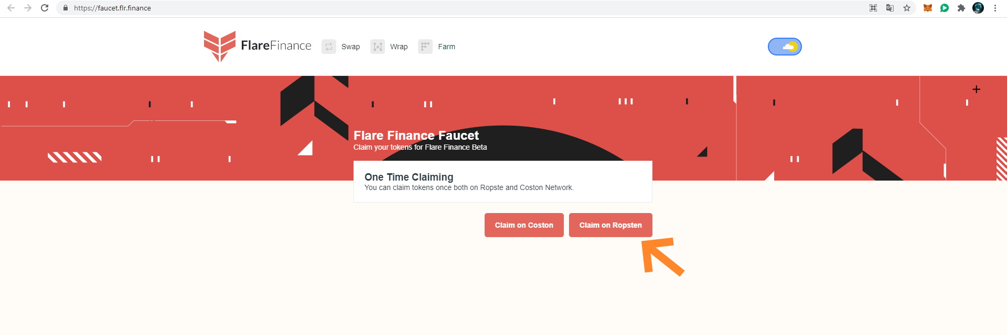Image resolution: width=1007 pixels, height=335 pixels.
Task: Open the QR code page icon
Action: pos(873,8)
